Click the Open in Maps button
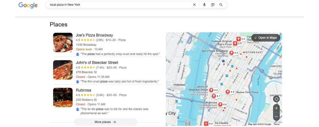 pos(266,38)
